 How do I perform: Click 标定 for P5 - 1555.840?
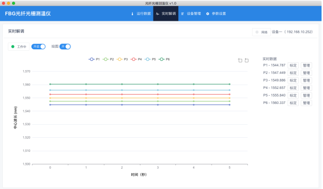[293, 95]
